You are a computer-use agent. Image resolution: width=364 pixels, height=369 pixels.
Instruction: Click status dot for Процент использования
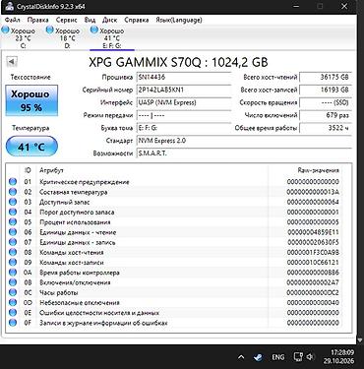13,222
